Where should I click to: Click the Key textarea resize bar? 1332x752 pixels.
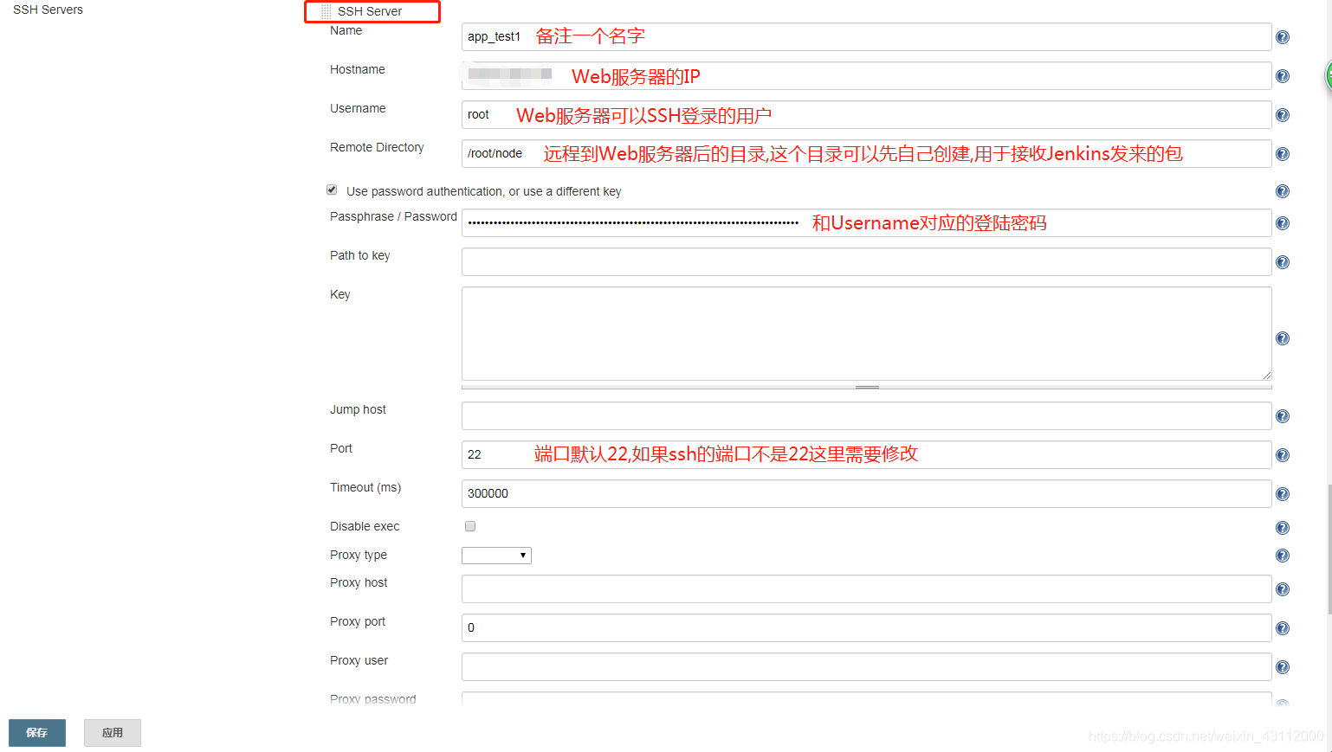point(866,387)
